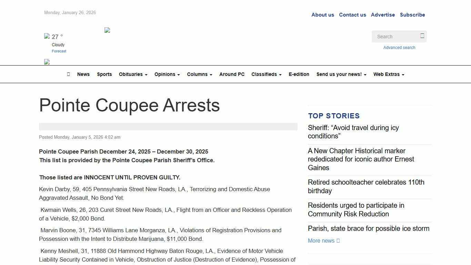Open the Sports section
Screen dimensions: 471x265
coord(104,74)
